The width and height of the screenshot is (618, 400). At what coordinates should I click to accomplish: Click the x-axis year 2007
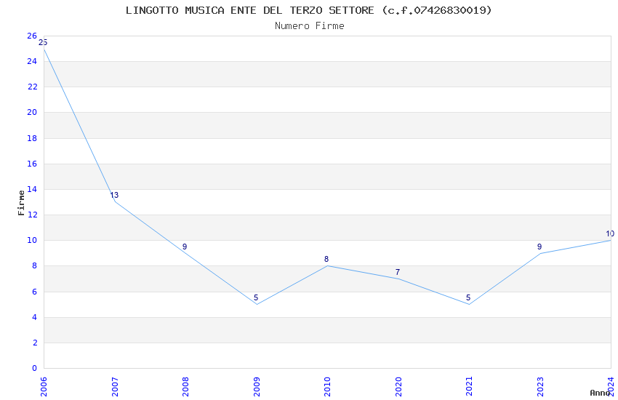pos(115,387)
